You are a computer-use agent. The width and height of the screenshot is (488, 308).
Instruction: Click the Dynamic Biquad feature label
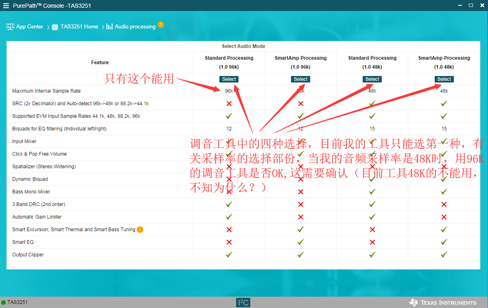coord(30,179)
